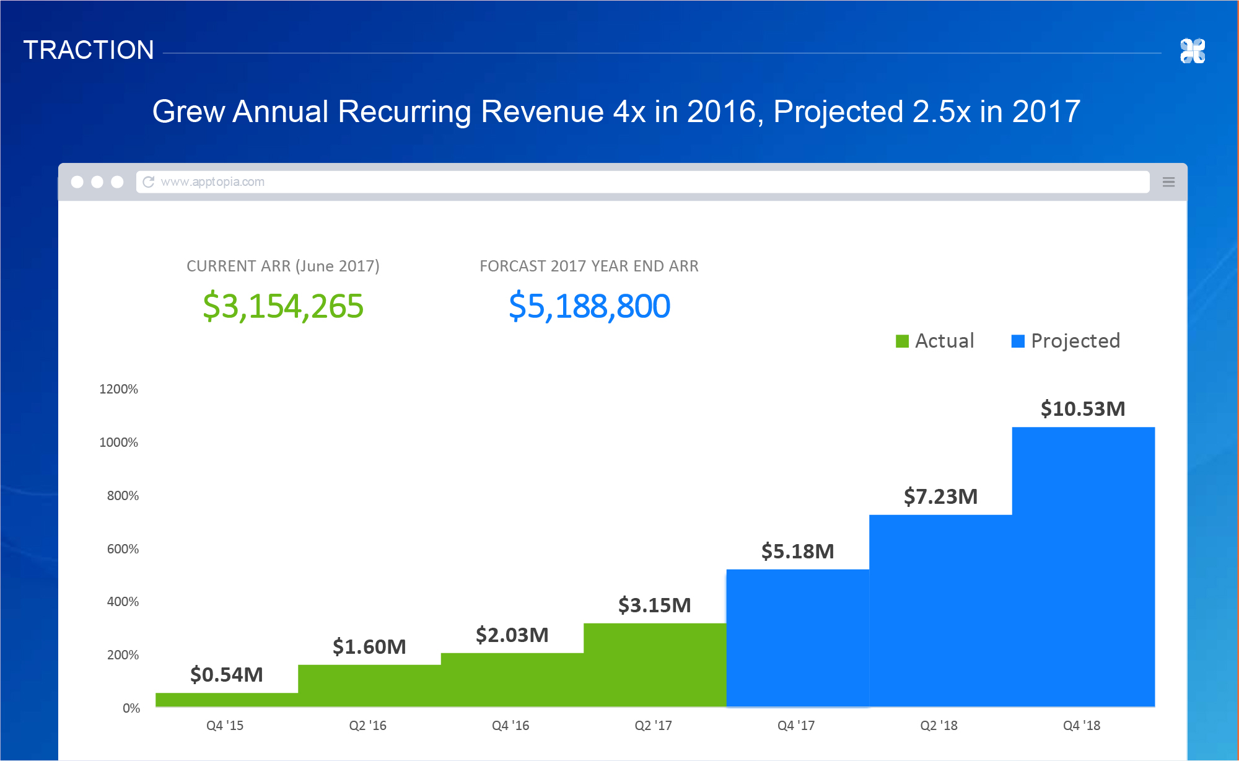Select the green Q2 '17 bar
This screenshot has height=761, width=1239.
click(x=655, y=665)
